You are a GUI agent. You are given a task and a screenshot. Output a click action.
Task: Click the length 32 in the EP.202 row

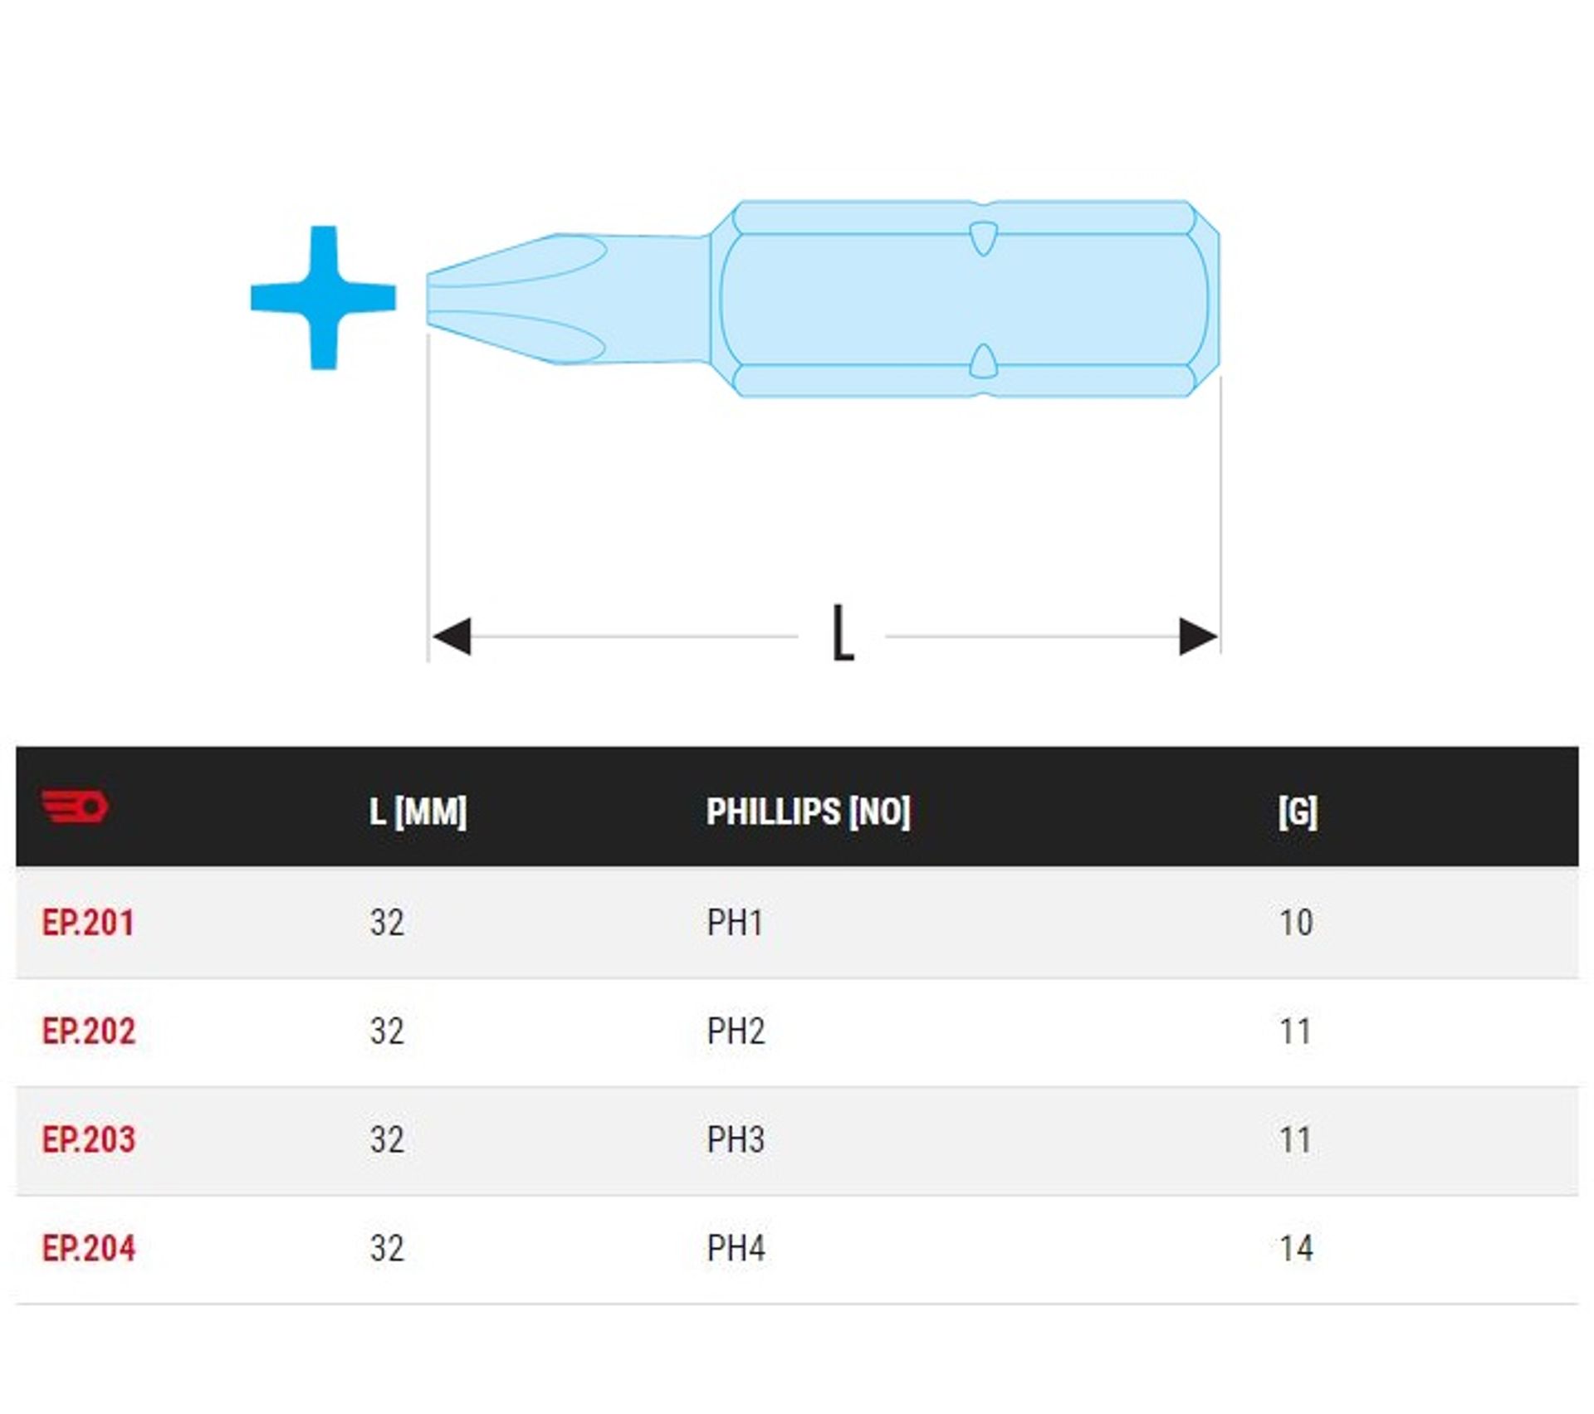coord(387,1031)
